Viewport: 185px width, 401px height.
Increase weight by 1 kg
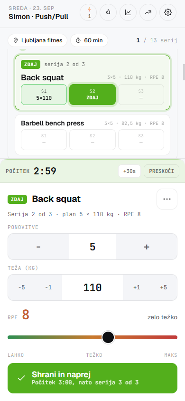click(137, 287)
